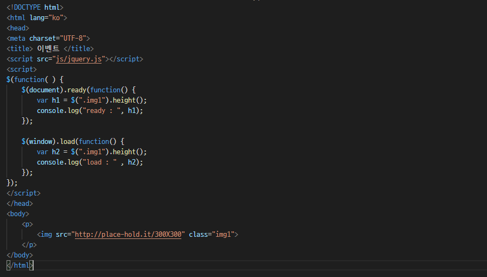Click the "load : " console.log line
Image resolution: width=487 pixels, height=277 pixels.
pos(90,162)
